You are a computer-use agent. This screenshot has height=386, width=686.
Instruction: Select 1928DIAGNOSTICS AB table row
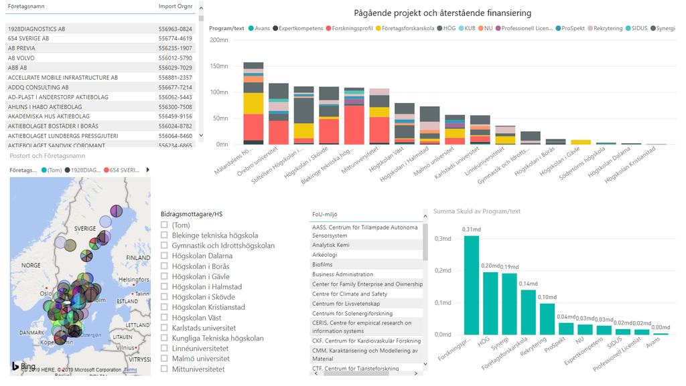(100, 29)
